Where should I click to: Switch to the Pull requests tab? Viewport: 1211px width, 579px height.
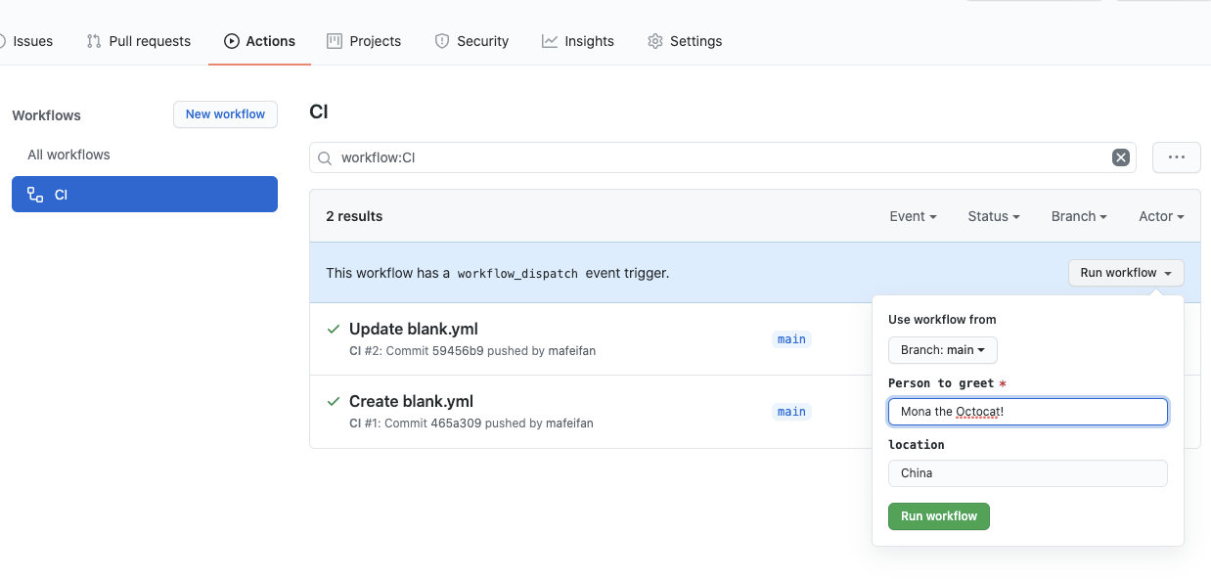[x=139, y=41]
